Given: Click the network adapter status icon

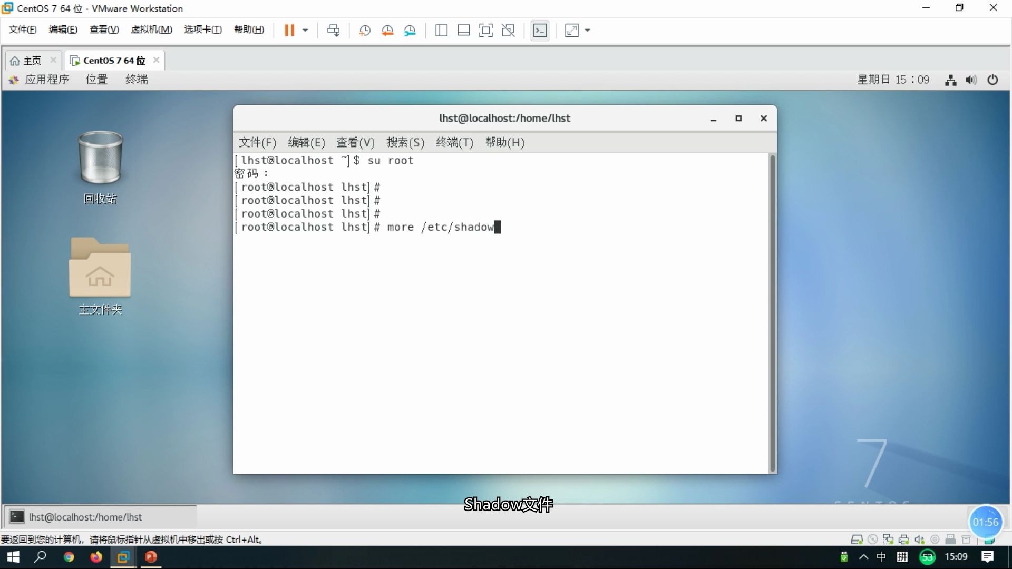Looking at the screenshot, I should click(x=888, y=539).
